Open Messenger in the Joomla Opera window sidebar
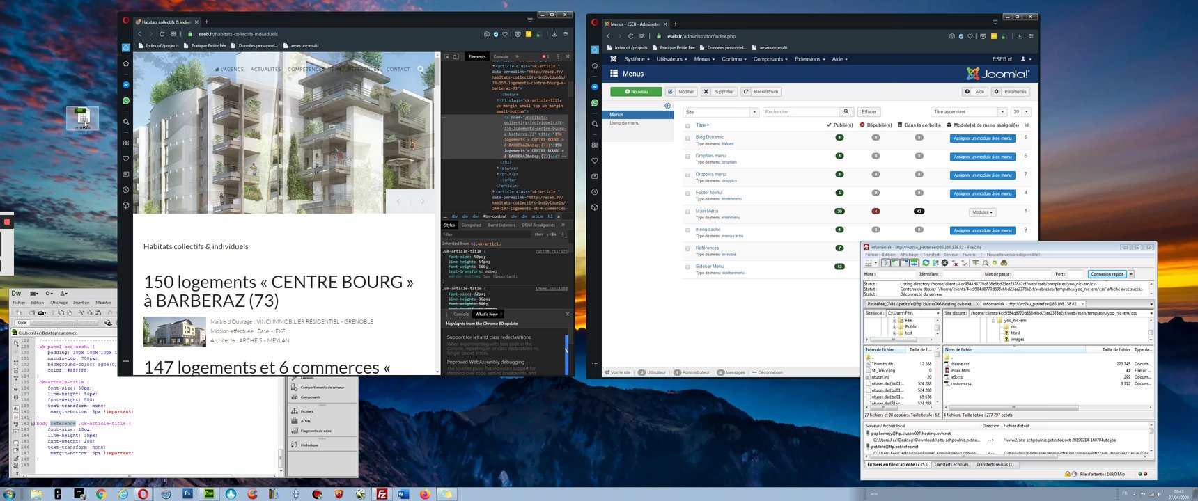Screen dimensions: 1198x501 (x=595, y=87)
